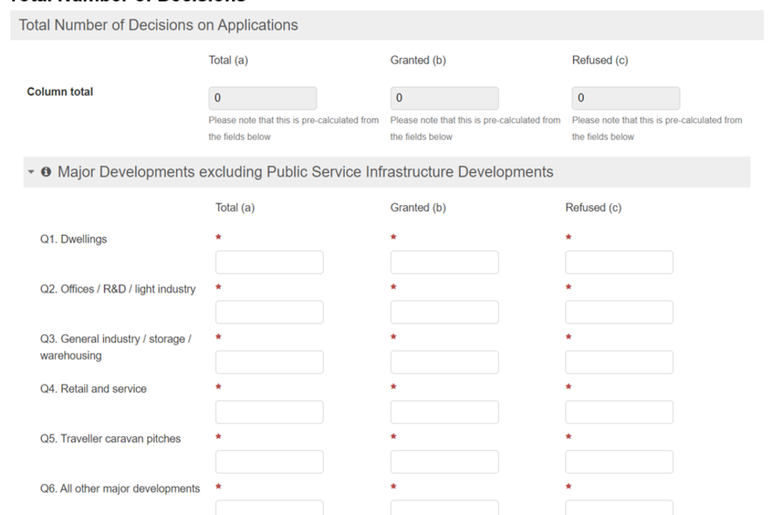Screen dimensions: 773x515
Task: Click the Column total Total (a) field
Action: [x=262, y=98]
